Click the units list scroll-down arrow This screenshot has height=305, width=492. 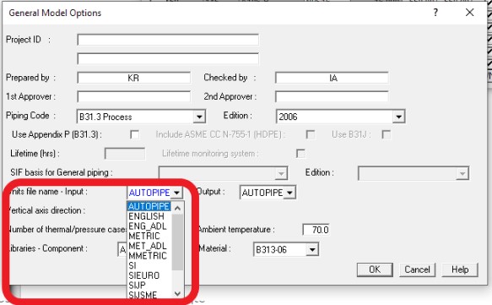click(177, 294)
